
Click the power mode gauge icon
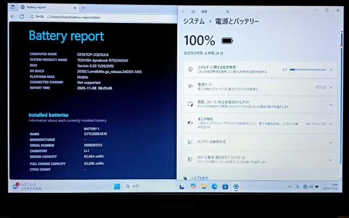pyautogui.click(x=190, y=86)
